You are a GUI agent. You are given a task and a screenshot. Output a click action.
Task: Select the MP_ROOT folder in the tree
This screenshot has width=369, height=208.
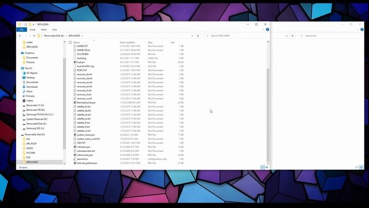29,144
